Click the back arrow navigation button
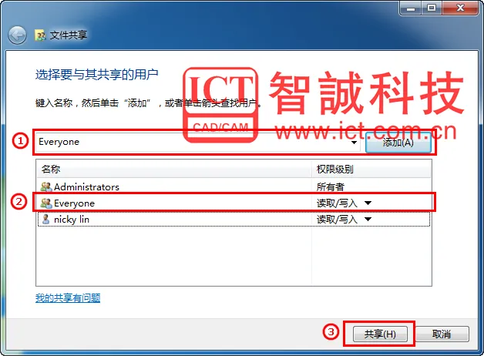The width and height of the screenshot is (484, 356). [x=17, y=35]
